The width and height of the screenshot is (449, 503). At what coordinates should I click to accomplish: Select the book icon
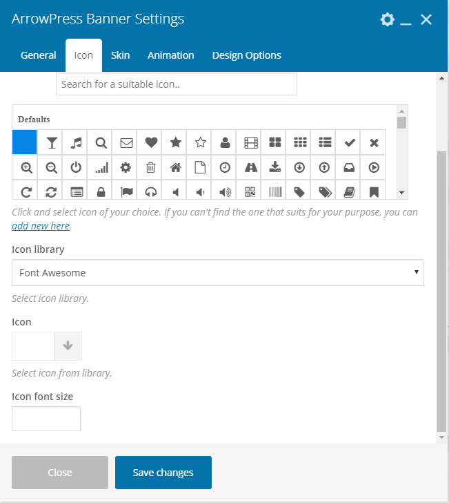tap(350, 192)
